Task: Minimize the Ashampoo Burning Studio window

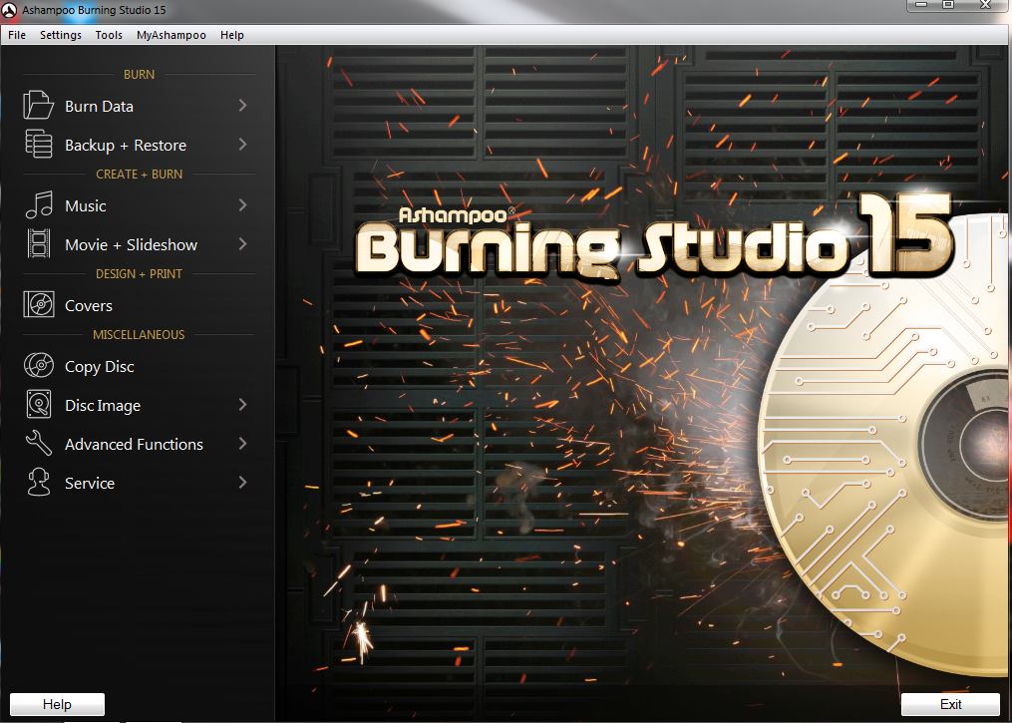Action: click(x=921, y=5)
